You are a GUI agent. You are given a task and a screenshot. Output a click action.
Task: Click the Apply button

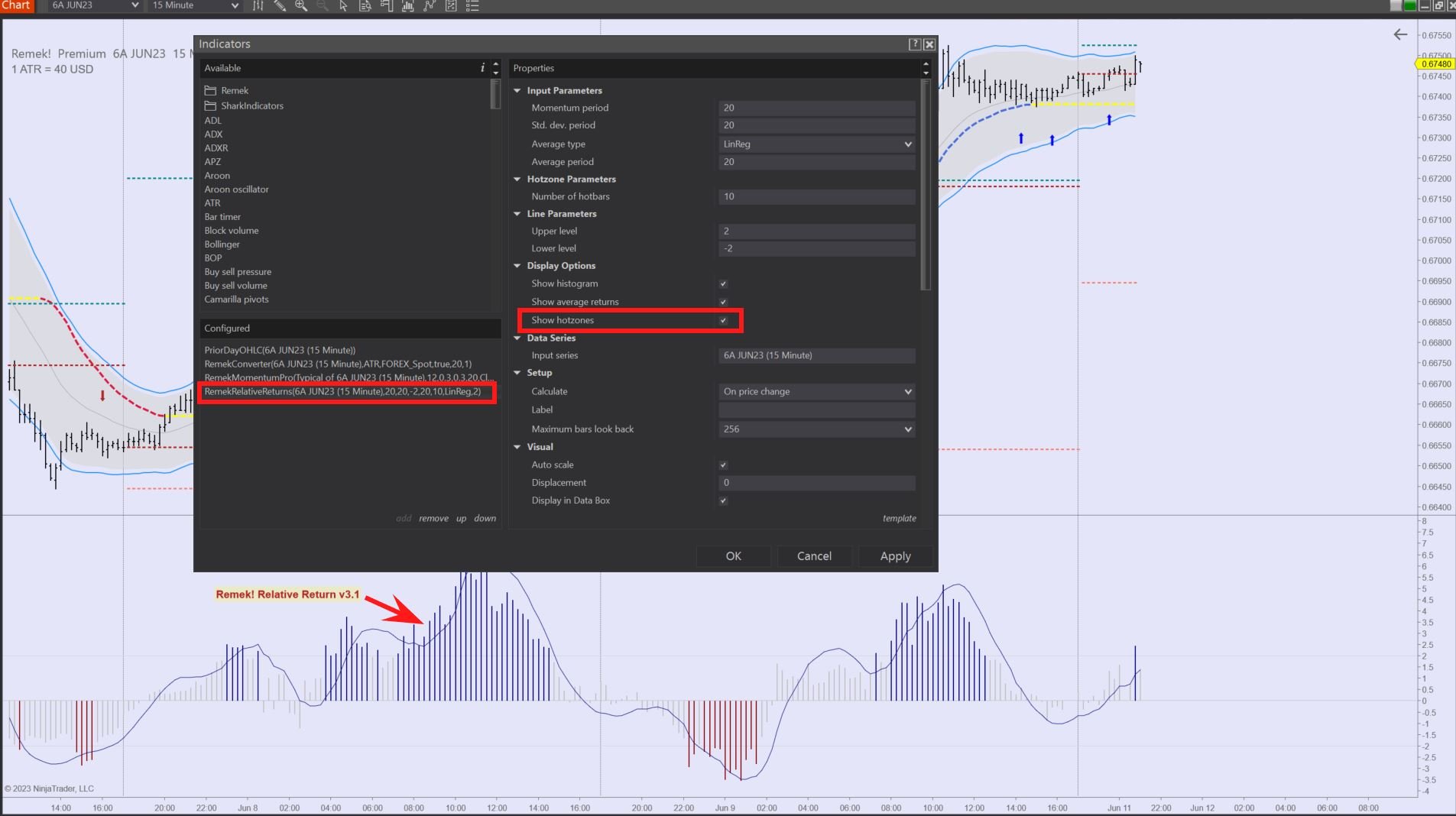click(895, 556)
